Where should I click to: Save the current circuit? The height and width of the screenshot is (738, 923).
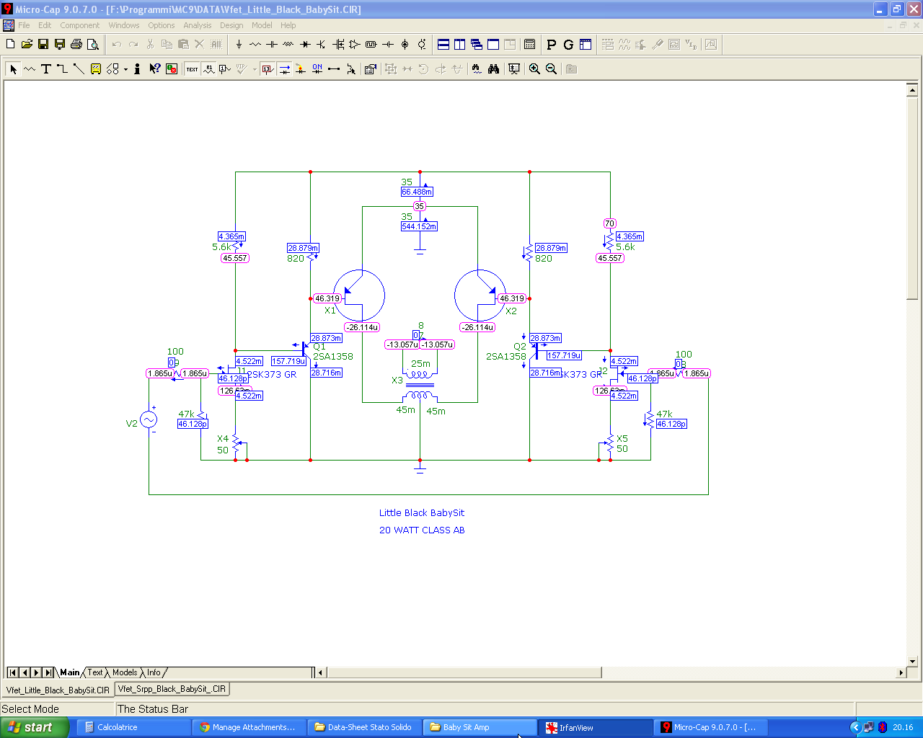click(x=43, y=44)
